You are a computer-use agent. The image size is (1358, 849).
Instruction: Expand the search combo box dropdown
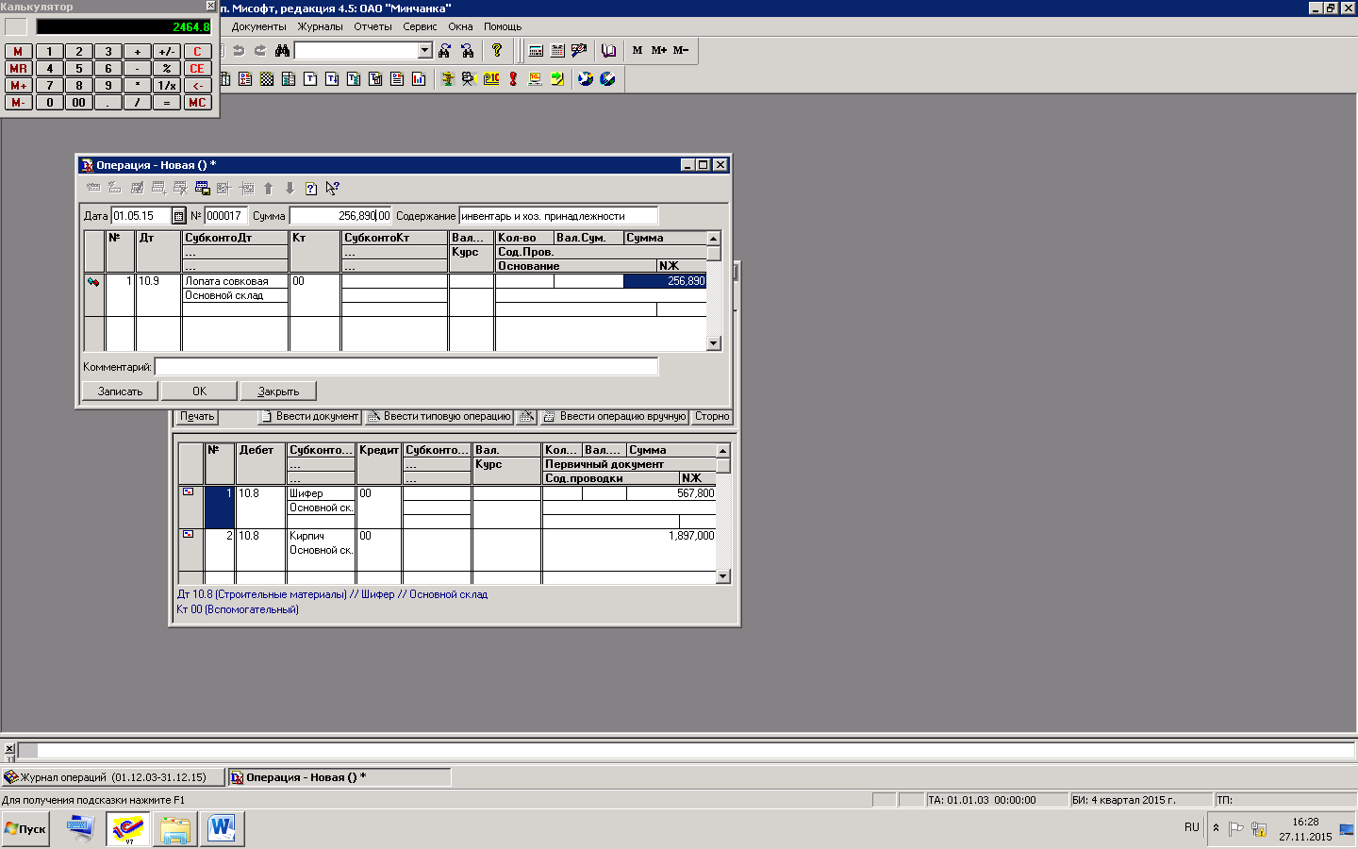[x=424, y=50]
